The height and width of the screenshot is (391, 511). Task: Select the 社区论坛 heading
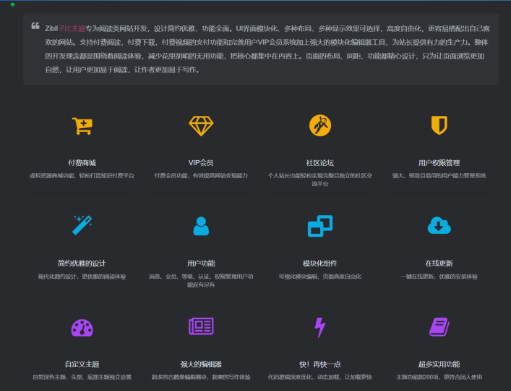coord(320,163)
